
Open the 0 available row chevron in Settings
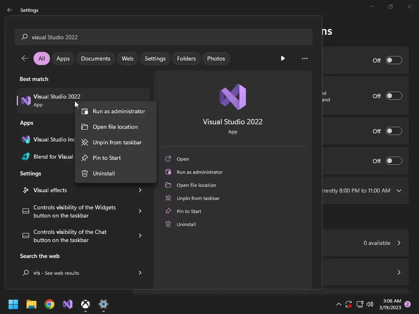coord(399,243)
